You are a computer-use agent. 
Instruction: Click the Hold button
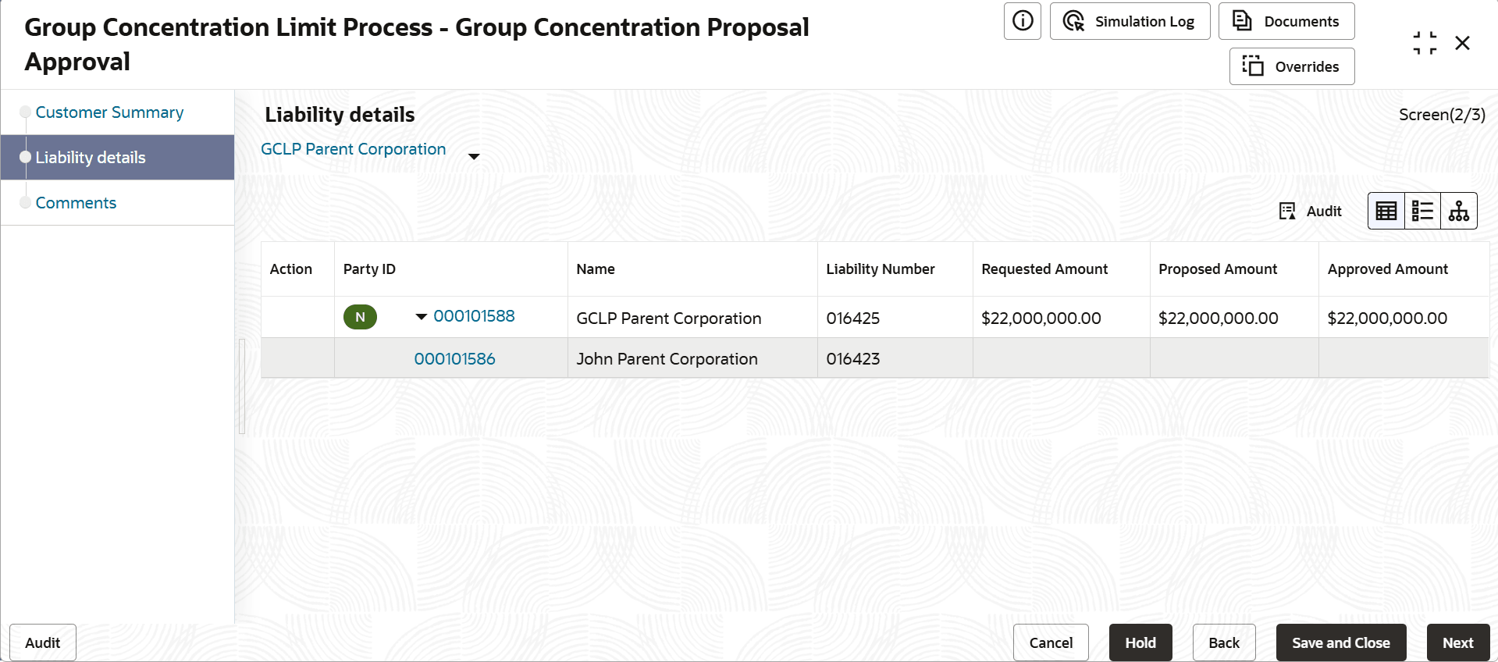1140,642
